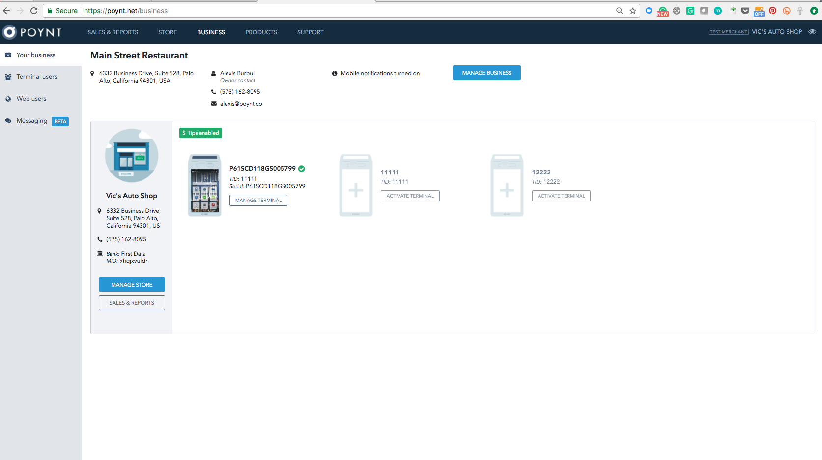Bookmark page with star icon
This screenshot has height=460, width=822.
[633, 11]
